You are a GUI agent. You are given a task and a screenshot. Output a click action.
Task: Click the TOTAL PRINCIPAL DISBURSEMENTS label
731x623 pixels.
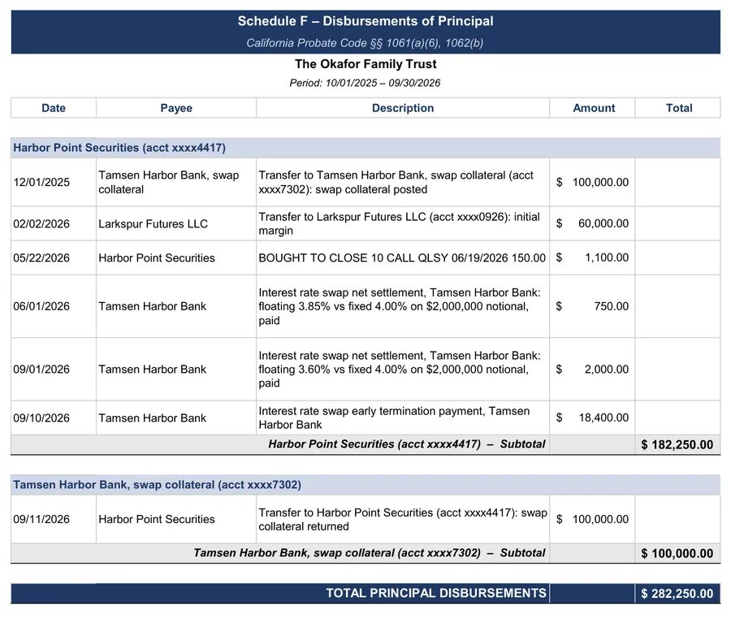click(436, 593)
